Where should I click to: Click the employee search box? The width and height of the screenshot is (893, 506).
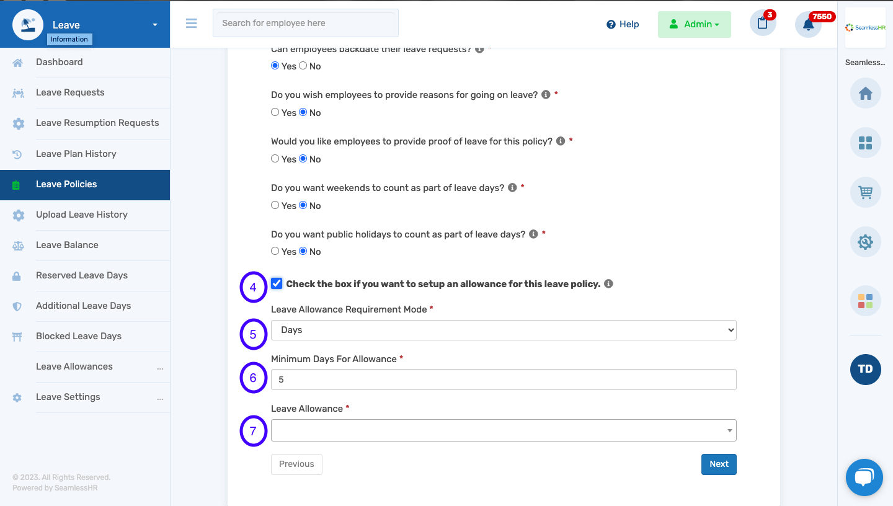coord(305,23)
